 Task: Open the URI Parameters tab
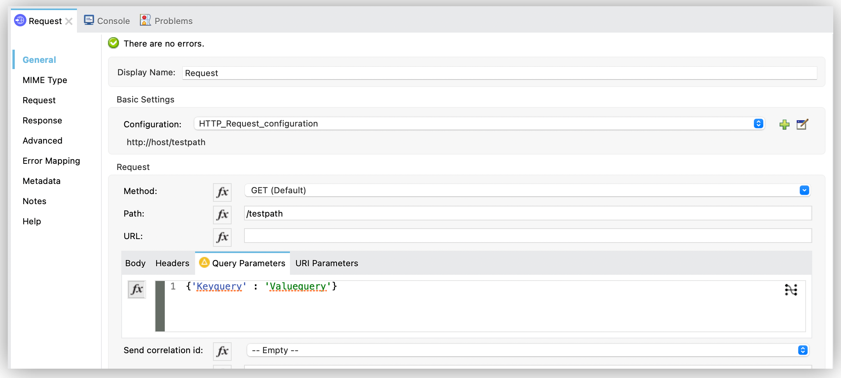click(x=327, y=263)
